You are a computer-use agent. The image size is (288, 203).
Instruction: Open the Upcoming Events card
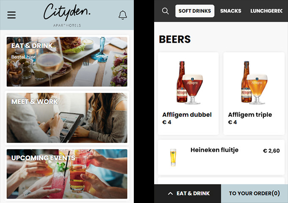click(67, 174)
